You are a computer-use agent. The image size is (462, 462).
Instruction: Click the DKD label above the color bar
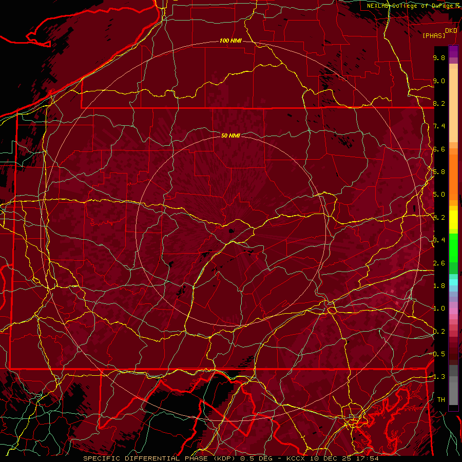click(x=451, y=31)
